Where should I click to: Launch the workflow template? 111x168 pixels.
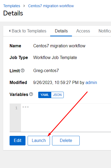[39, 141]
